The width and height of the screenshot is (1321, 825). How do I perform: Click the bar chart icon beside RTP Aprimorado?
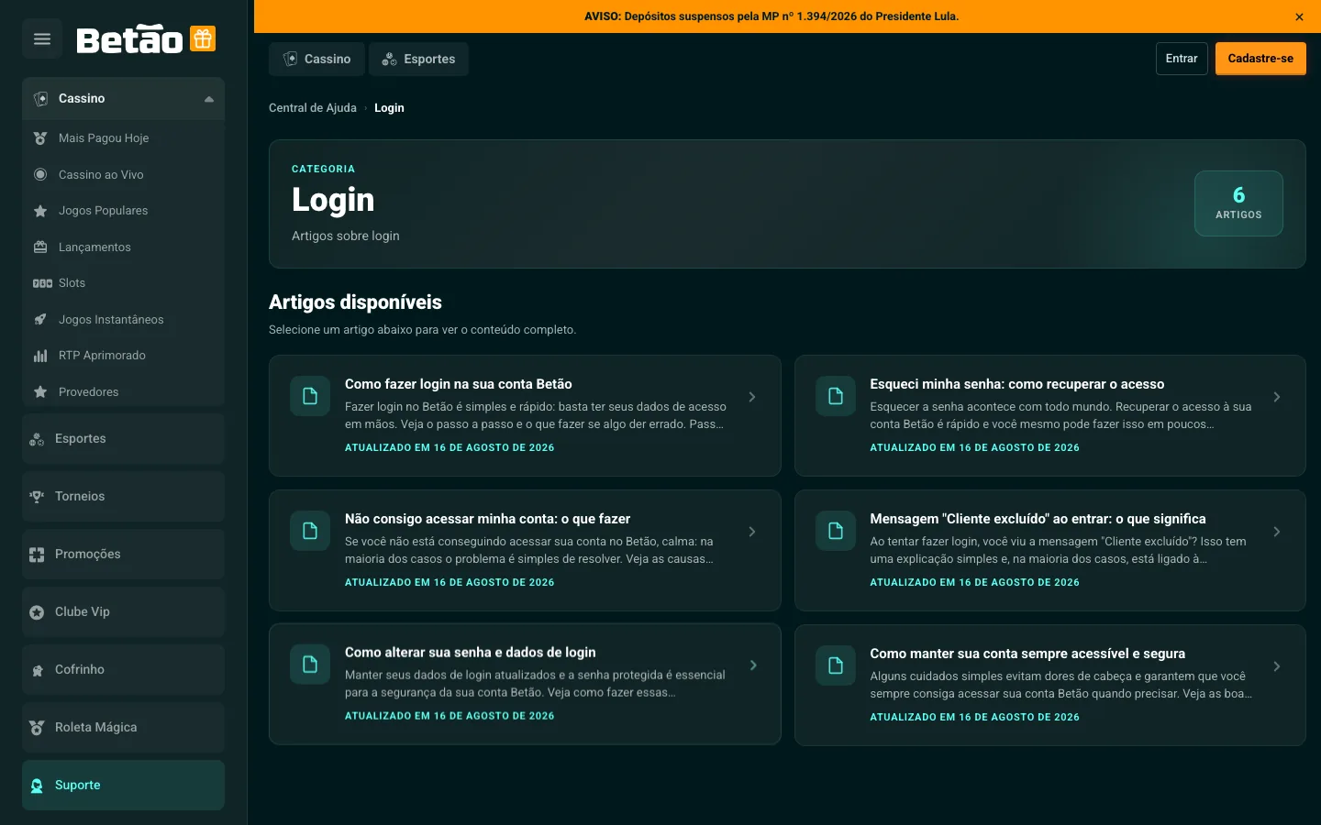(40, 356)
